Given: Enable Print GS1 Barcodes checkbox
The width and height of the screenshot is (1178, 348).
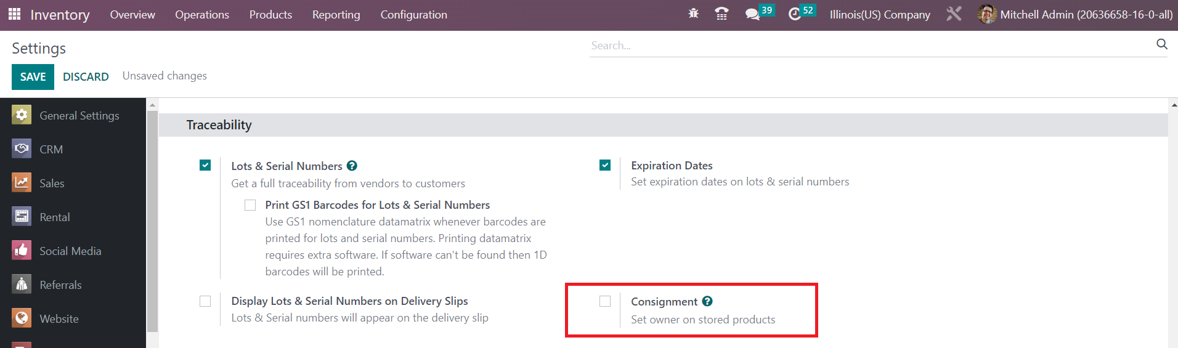Looking at the screenshot, I should click(x=250, y=205).
